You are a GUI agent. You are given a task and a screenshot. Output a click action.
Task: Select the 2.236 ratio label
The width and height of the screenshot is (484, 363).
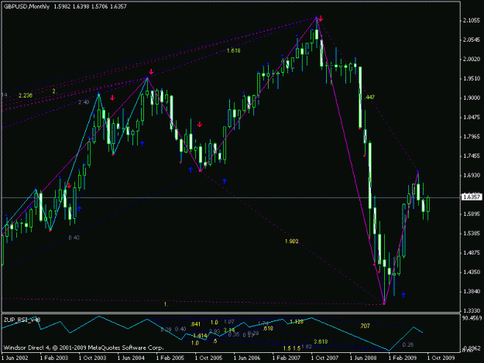coord(25,95)
